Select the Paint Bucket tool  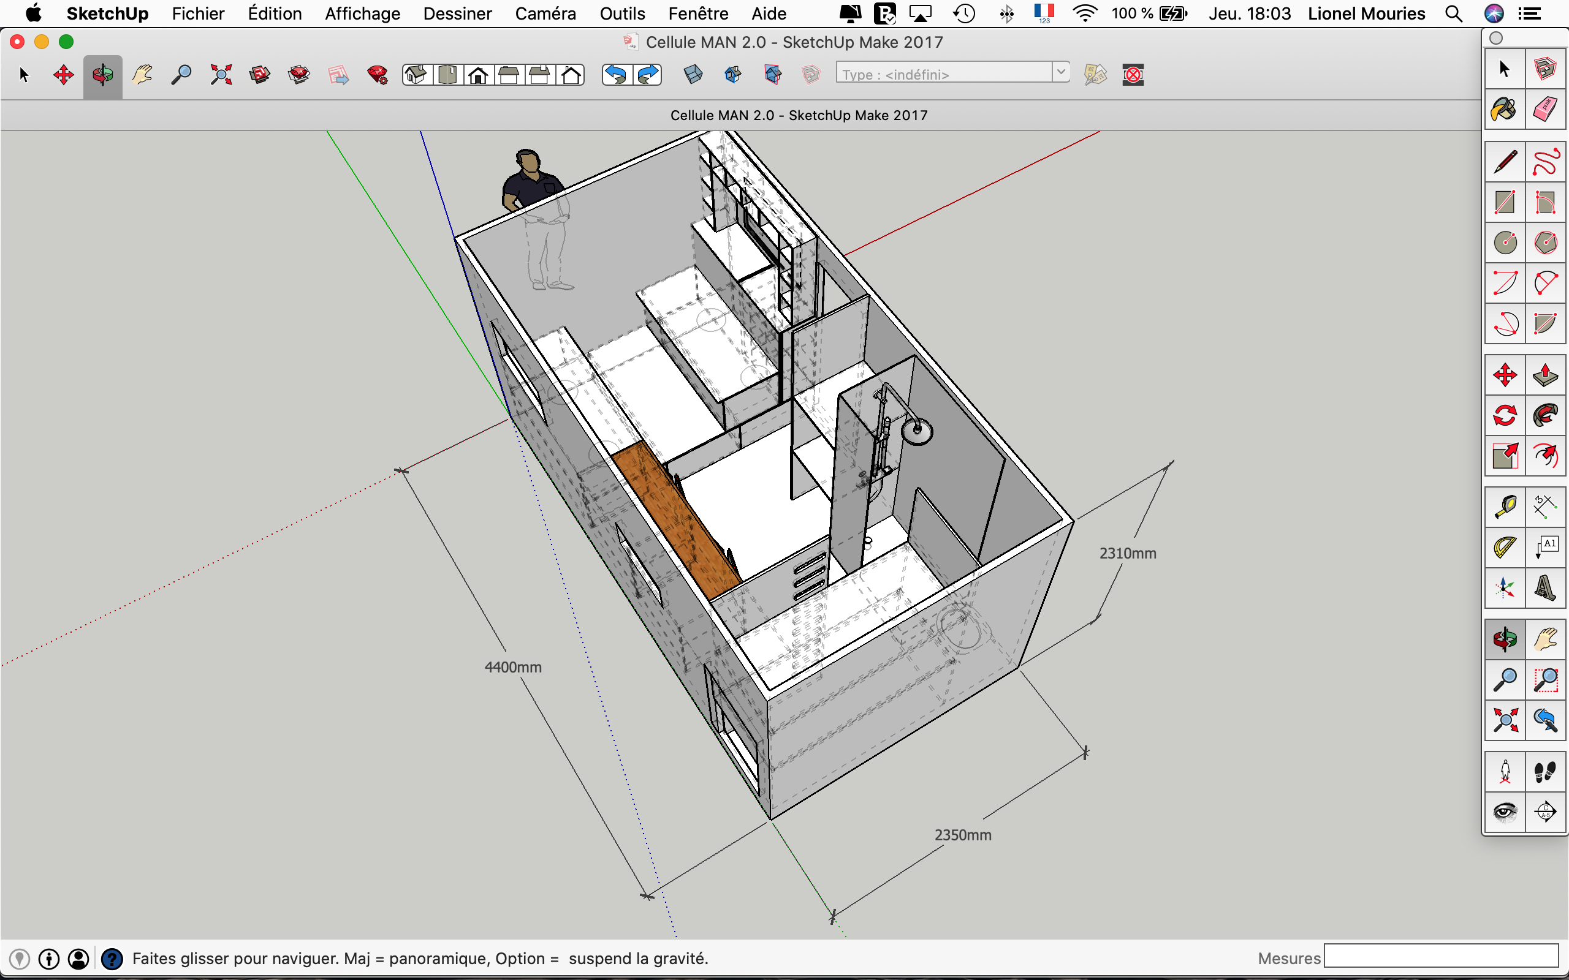click(1504, 109)
